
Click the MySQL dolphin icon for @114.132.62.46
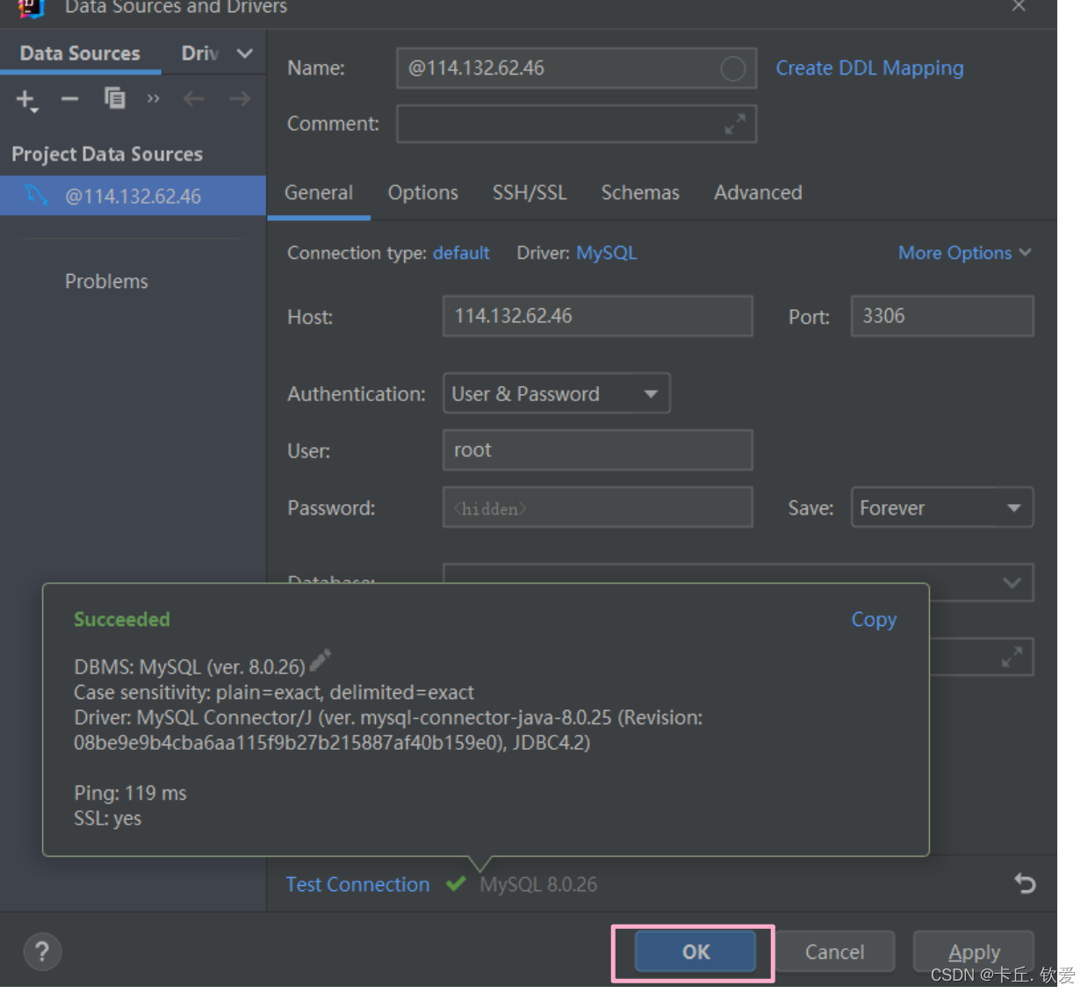[x=36, y=195]
